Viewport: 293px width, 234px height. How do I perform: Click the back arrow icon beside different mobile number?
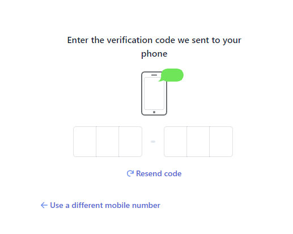pos(44,205)
